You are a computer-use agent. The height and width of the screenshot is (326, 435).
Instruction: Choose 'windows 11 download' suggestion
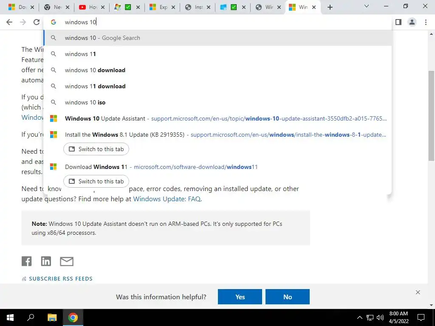click(217, 86)
